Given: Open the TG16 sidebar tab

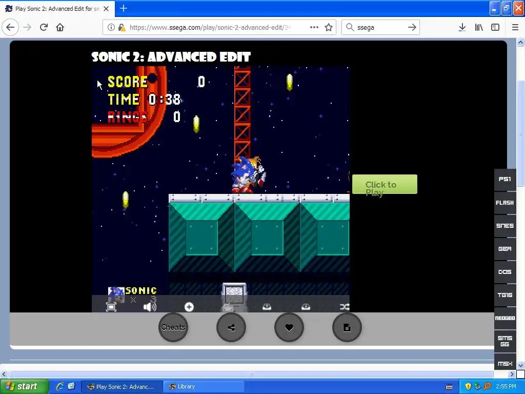Looking at the screenshot, I should pos(505,295).
